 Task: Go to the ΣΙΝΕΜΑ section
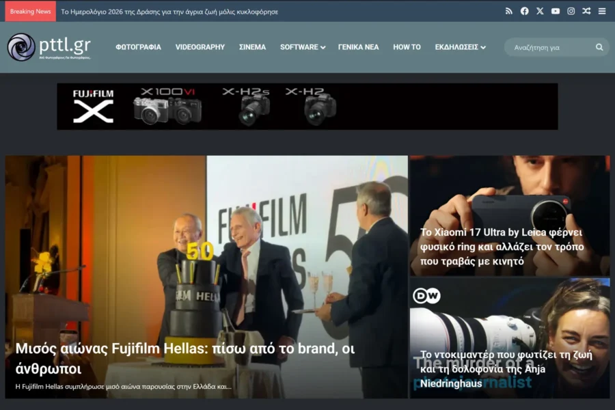(252, 47)
